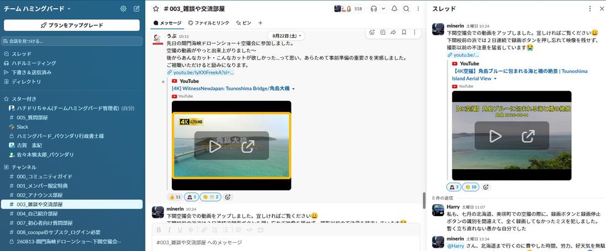Toggle the clapping reaction with count 2
606x251 pixels.
pyautogui.click(x=210, y=197)
